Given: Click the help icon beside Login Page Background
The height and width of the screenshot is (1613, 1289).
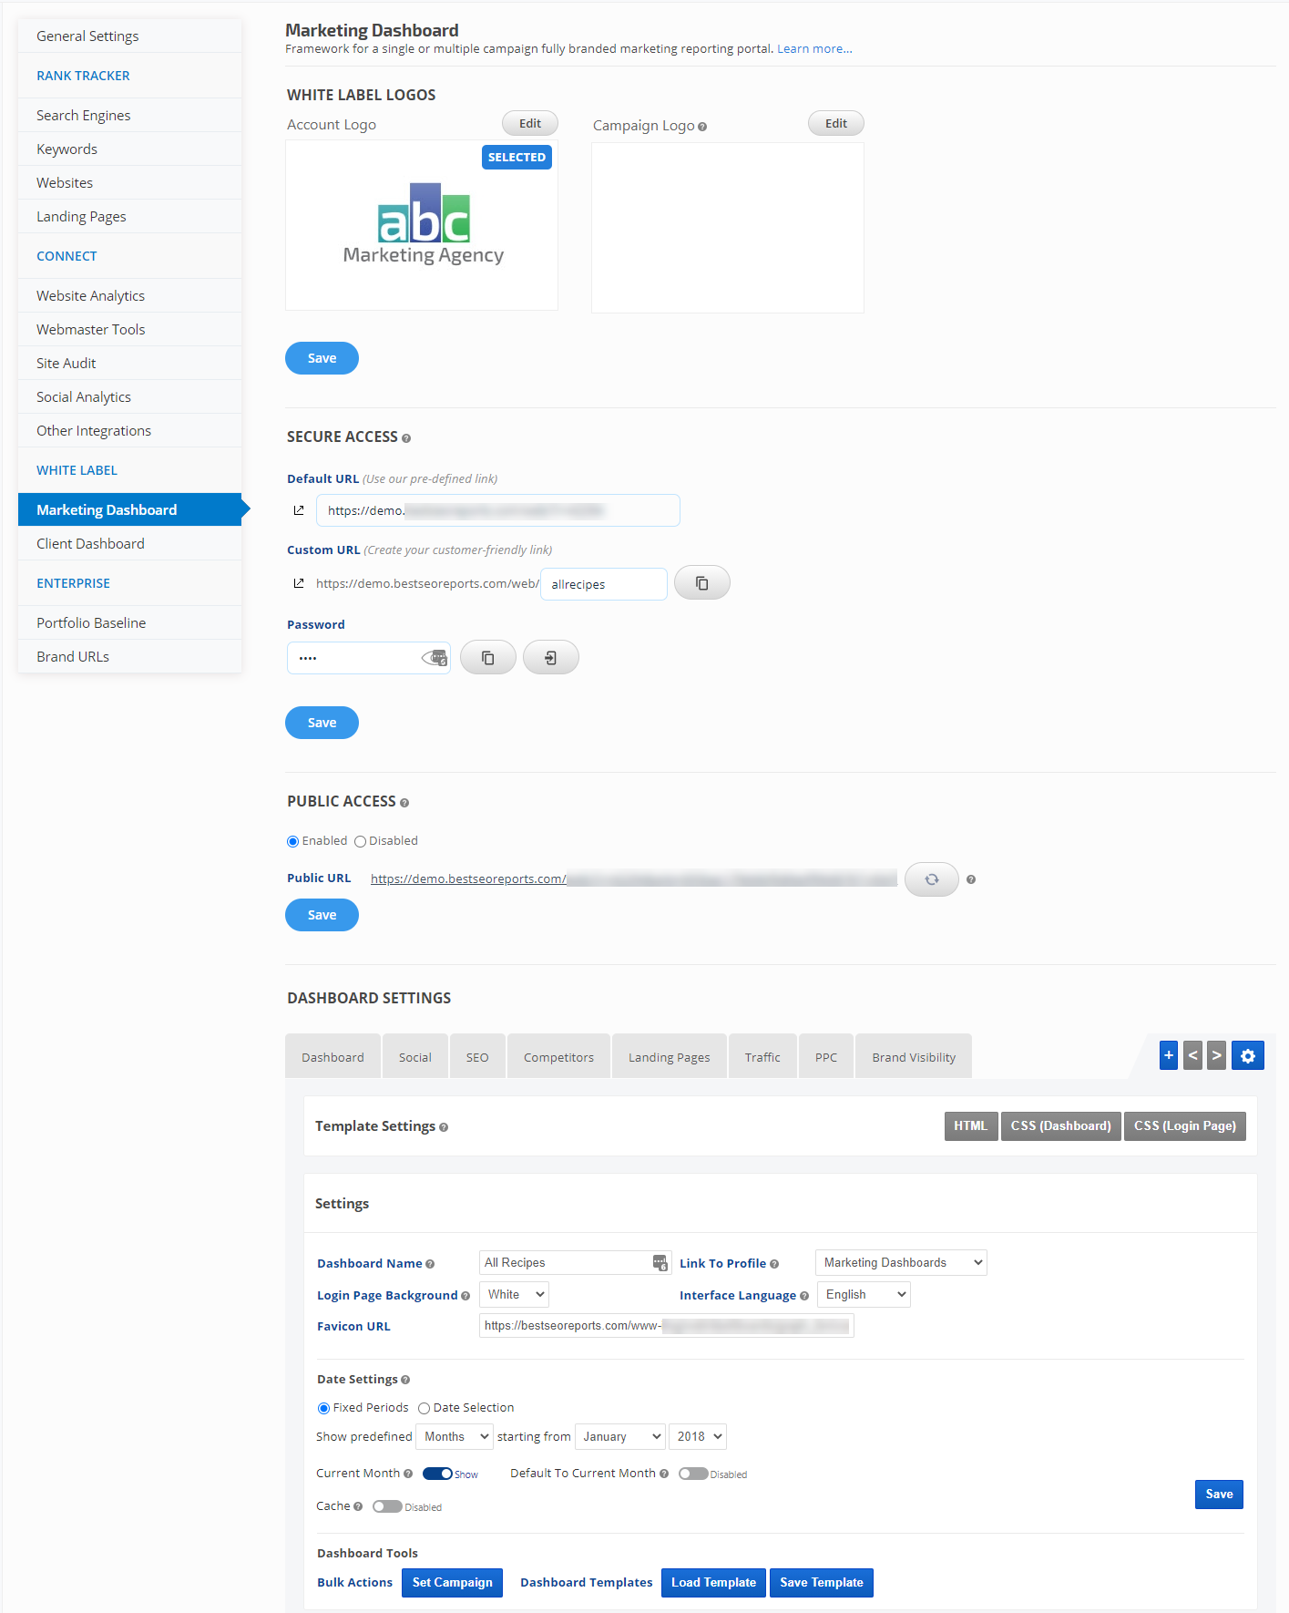Looking at the screenshot, I should (x=465, y=1296).
